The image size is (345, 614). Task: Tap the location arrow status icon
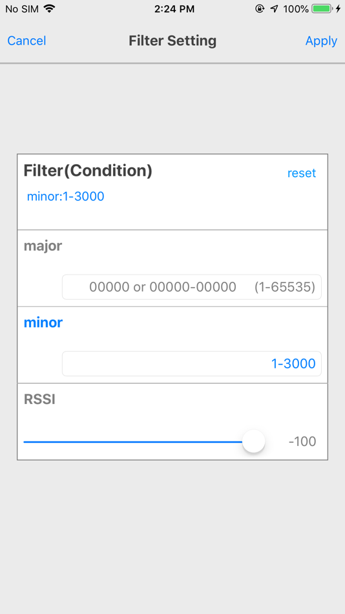[274, 8]
